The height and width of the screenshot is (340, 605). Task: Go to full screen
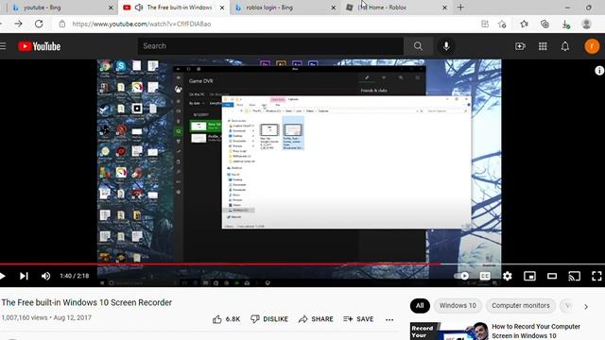tap(596, 276)
